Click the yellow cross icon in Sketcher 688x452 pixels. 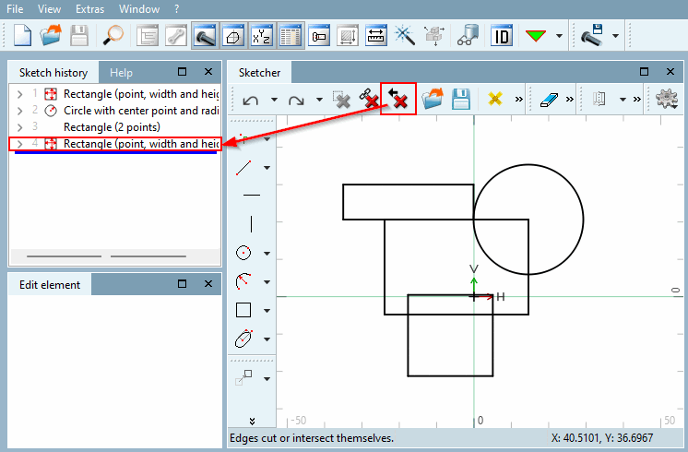[x=495, y=99]
